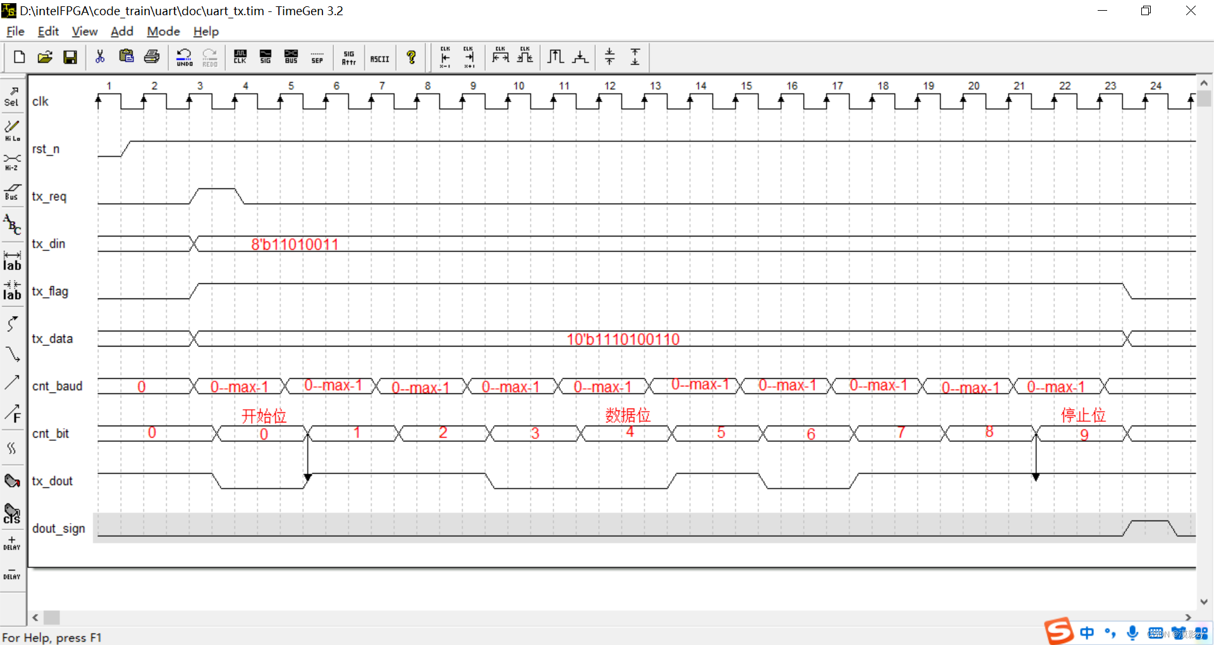Select the highlighted dout_sign signal name
This screenshot has width=1214, height=645.
tap(59, 529)
